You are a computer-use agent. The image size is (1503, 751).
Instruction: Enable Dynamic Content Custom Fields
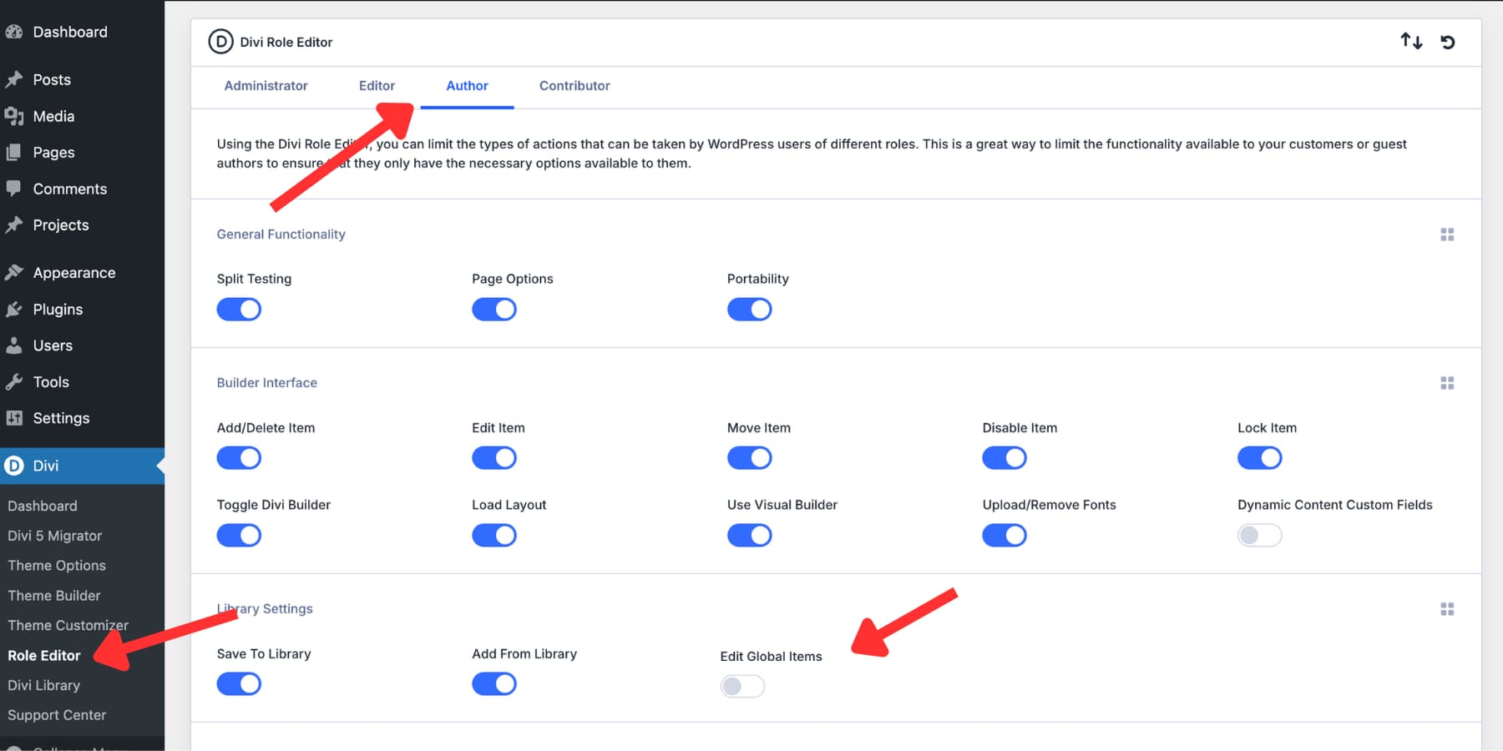click(x=1260, y=535)
